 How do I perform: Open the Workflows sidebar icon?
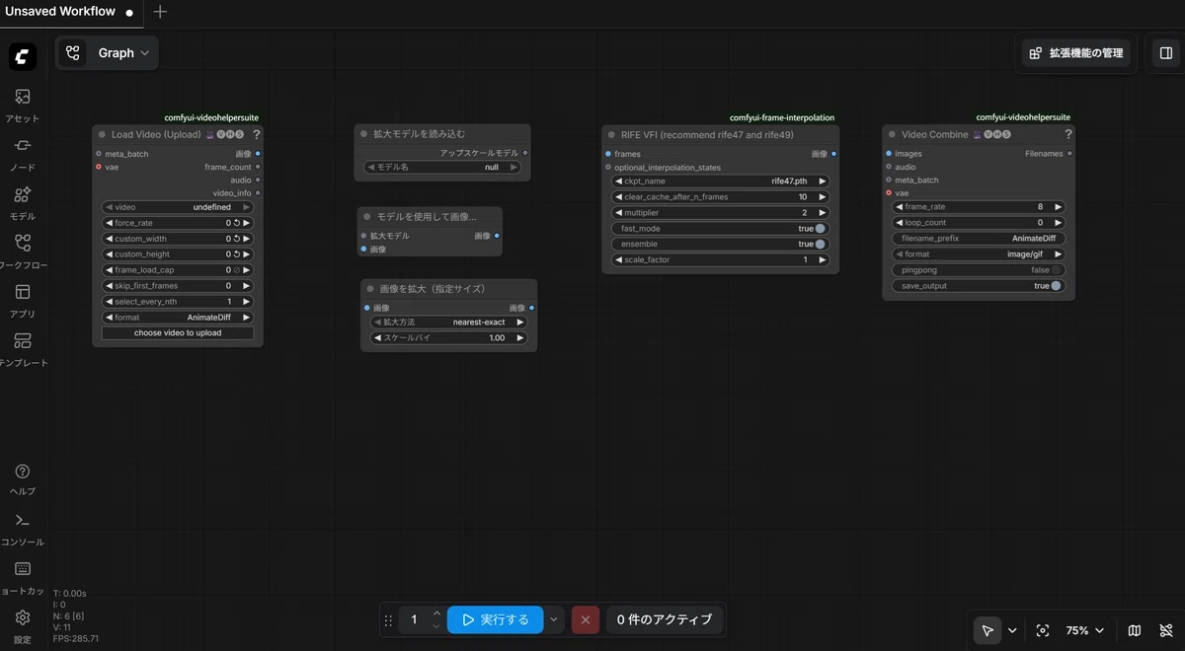pos(23,251)
